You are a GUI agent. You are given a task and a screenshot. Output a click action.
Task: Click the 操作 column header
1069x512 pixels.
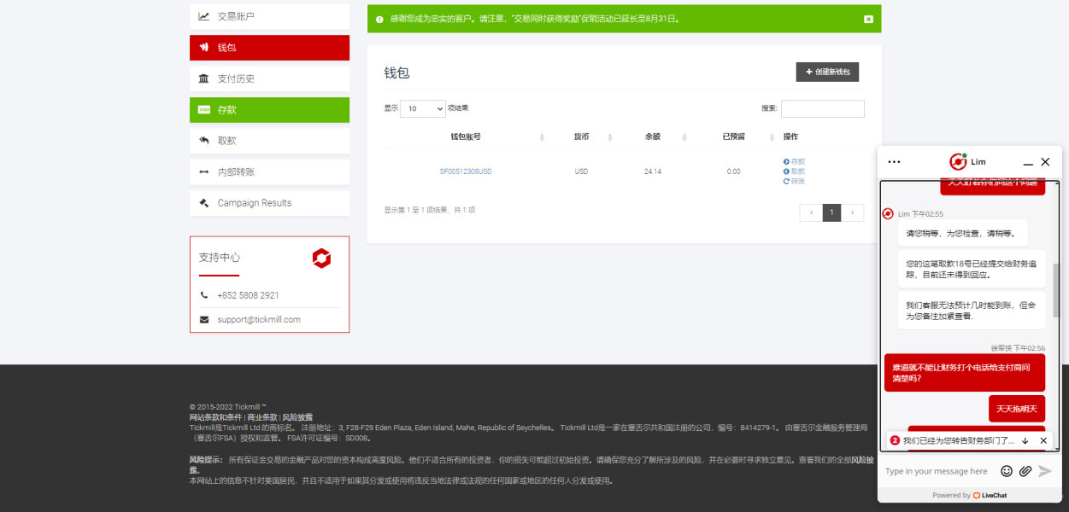(x=790, y=137)
